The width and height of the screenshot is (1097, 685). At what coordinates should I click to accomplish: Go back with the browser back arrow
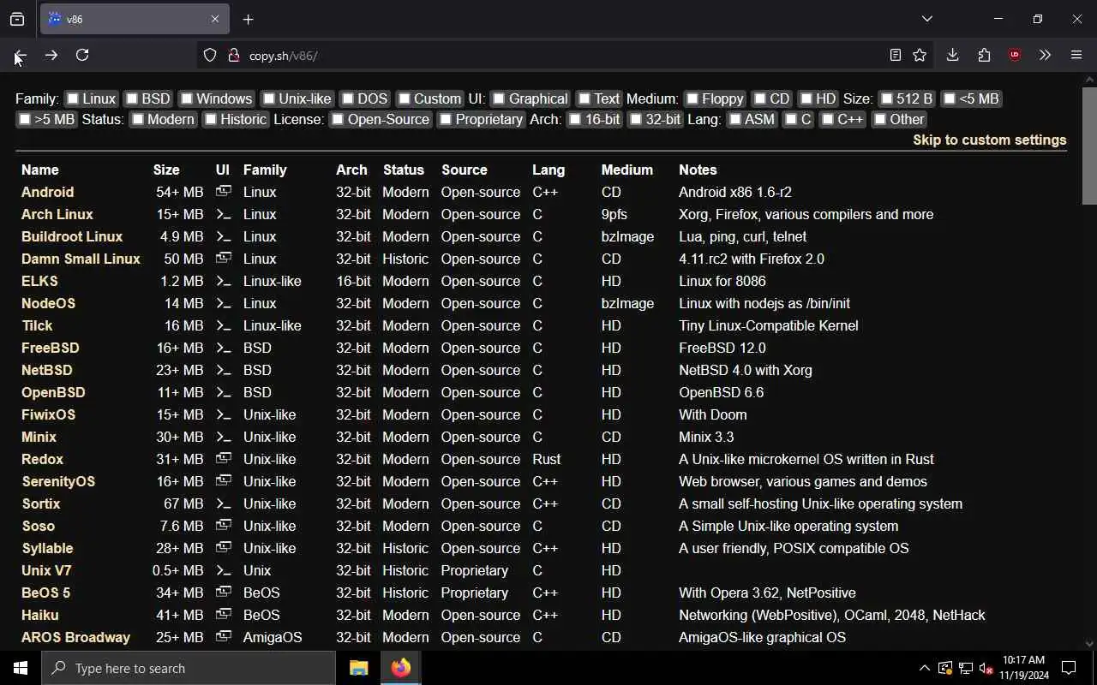coord(20,55)
